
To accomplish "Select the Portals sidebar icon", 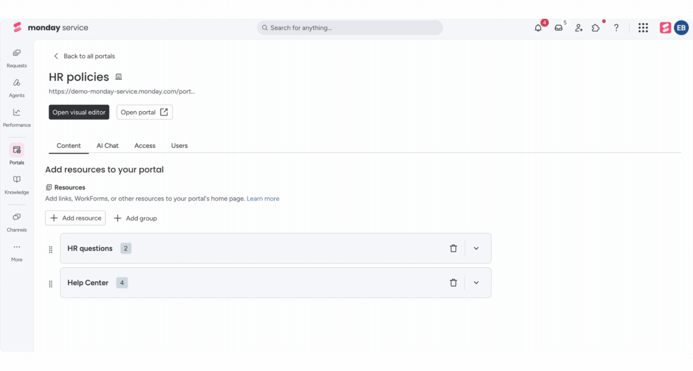I will coord(17,150).
